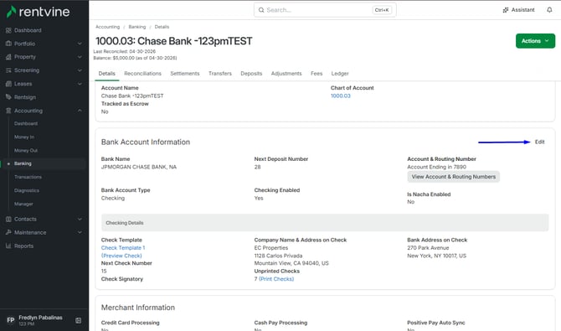Select Banking submenu item
Viewport: 561px width, 331px height.
pyautogui.click(x=23, y=163)
